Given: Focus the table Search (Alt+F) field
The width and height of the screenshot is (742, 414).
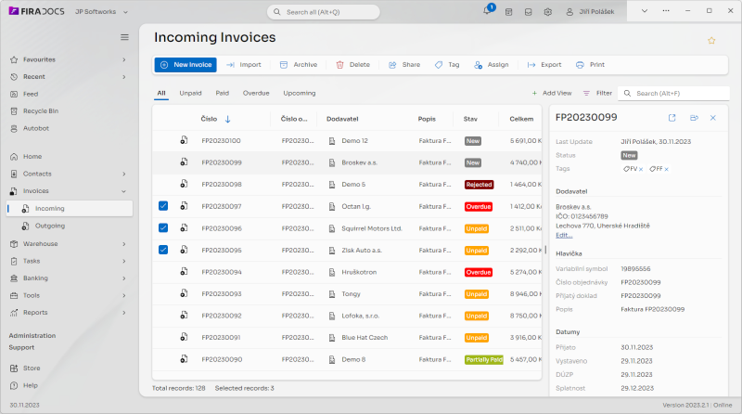Looking at the screenshot, I should 674,94.
